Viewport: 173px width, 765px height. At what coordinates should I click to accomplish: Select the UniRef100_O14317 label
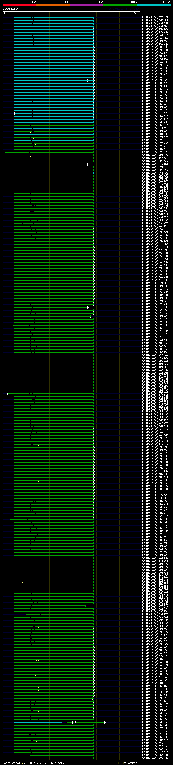(155, 337)
